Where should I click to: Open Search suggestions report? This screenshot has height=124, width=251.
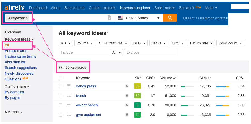[x=21, y=68]
